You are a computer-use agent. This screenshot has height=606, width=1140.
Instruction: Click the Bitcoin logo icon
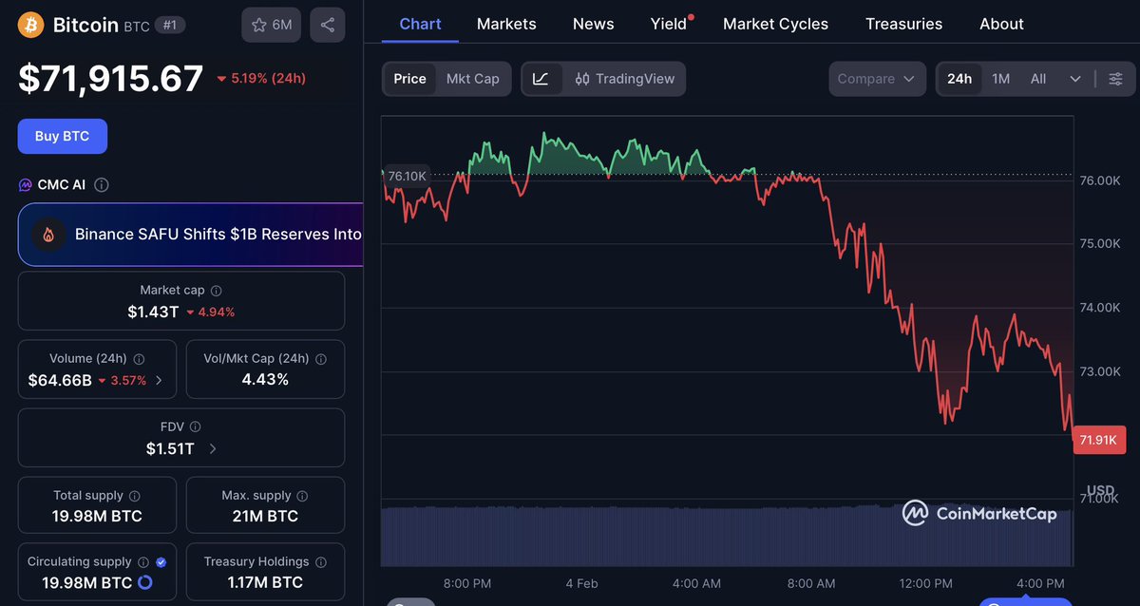click(x=32, y=25)
